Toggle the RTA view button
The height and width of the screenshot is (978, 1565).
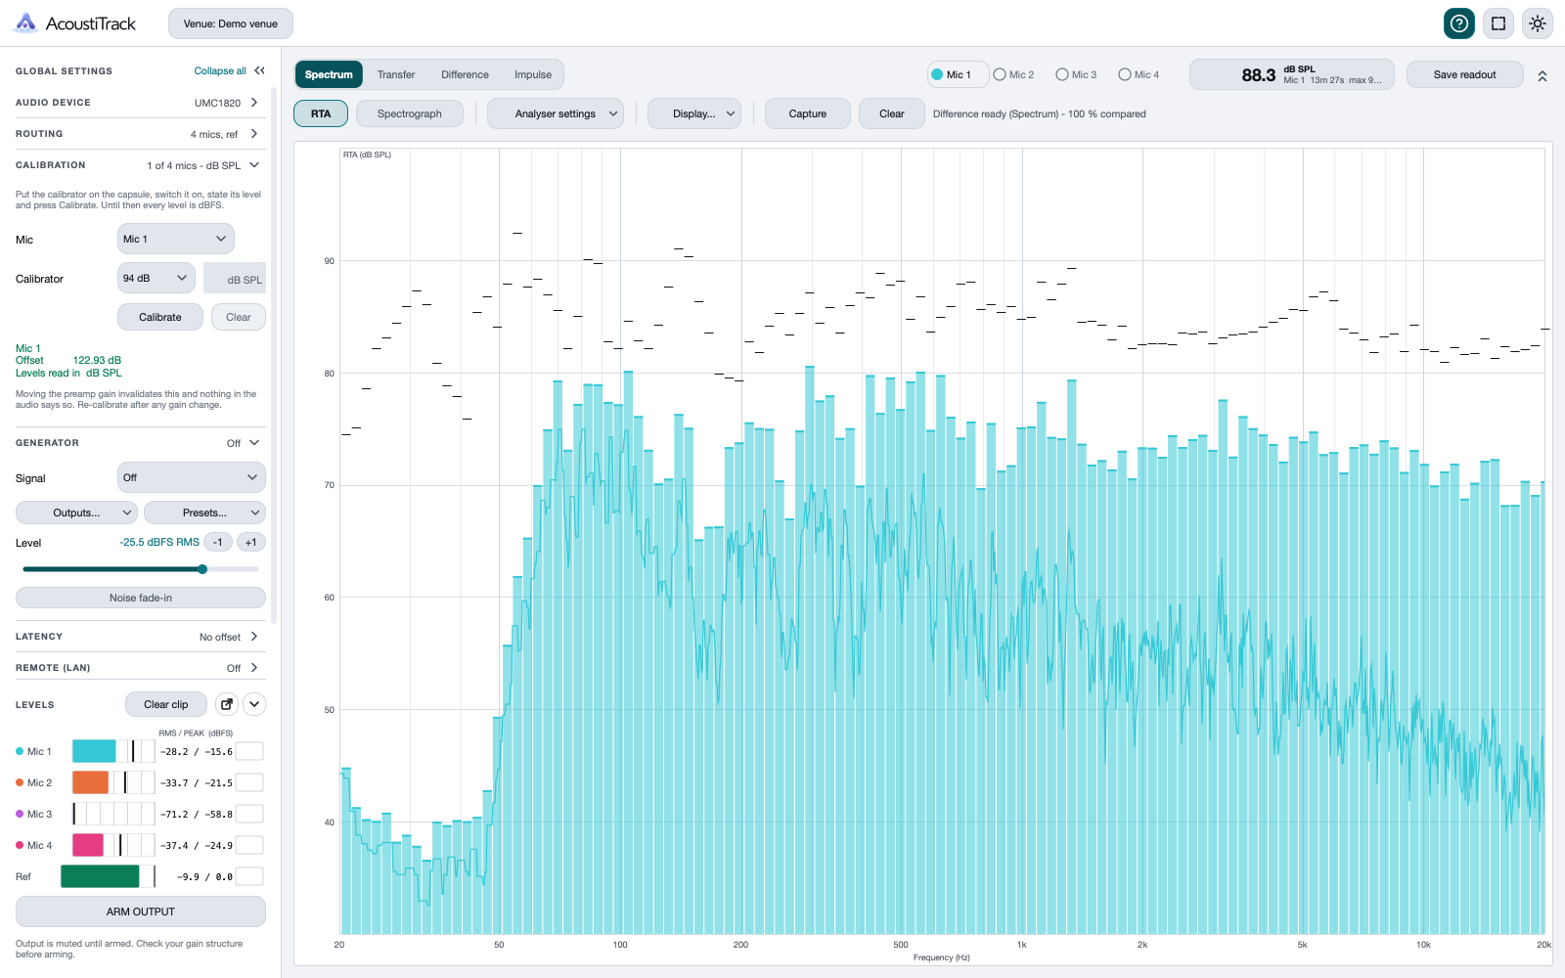coord(321,113)
